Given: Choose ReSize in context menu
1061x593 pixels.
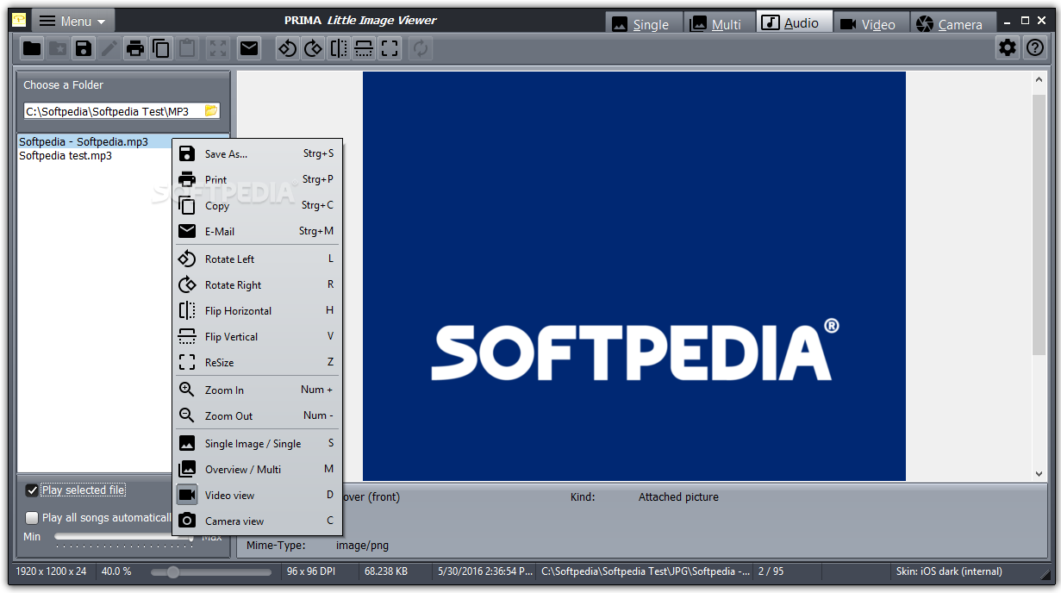Looking at the screenshot, I should [x=257, y=362].
